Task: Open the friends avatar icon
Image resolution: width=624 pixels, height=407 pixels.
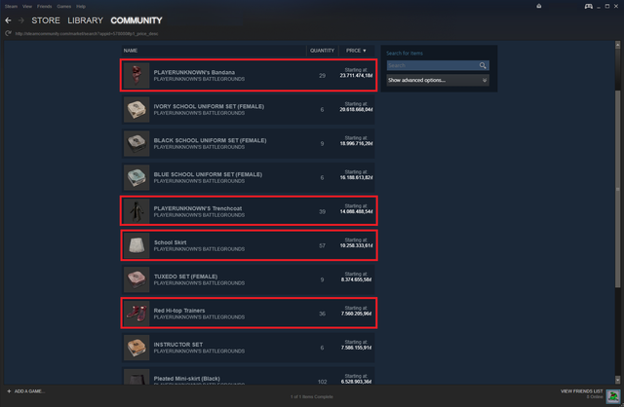Action: [613, 396]
